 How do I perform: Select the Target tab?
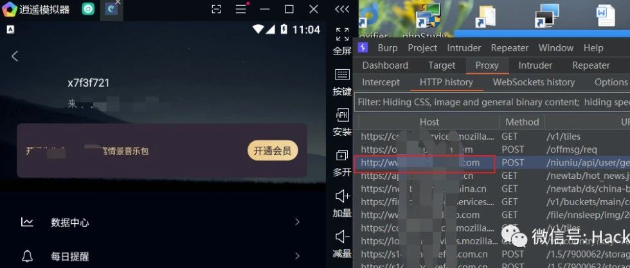(x=442, y=65)
